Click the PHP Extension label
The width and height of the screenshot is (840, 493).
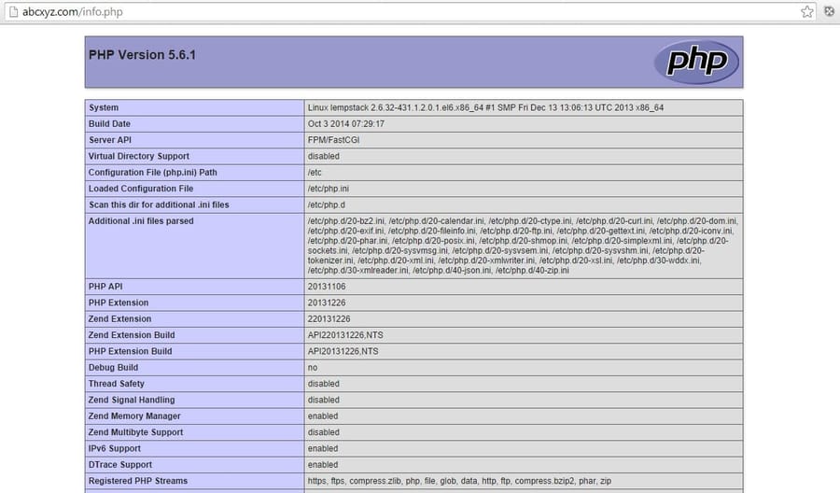(119, 303)
